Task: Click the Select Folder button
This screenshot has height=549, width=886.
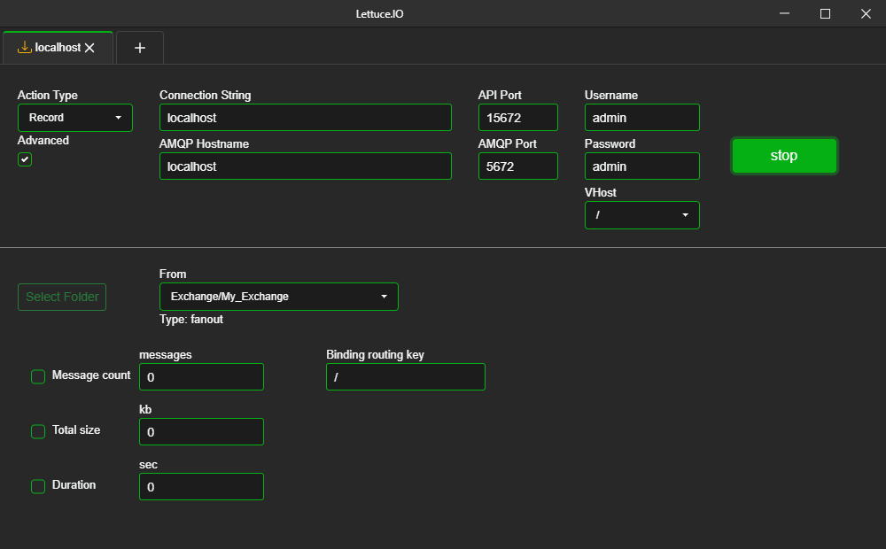Action: 62,298
